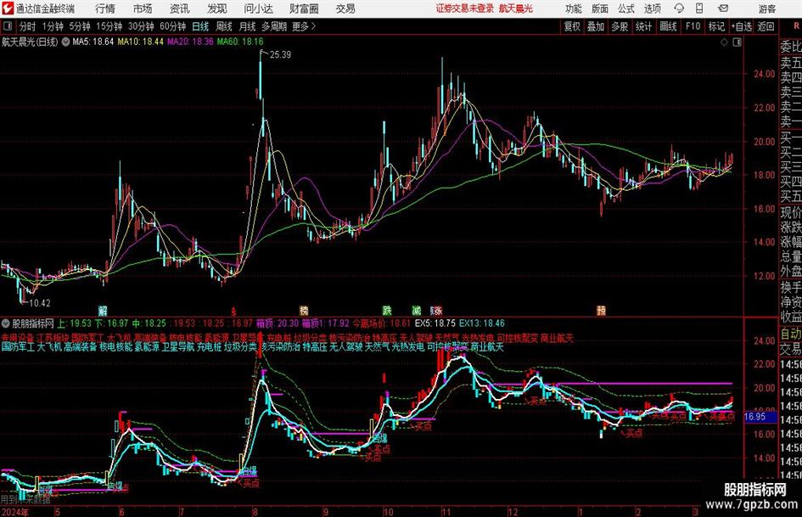Screen dimensions: 802x517
Task: Open the 公式 menu
Action: [625, 8]
